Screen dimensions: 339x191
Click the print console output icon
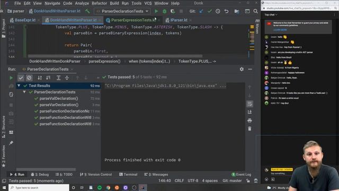pos(249,120)
